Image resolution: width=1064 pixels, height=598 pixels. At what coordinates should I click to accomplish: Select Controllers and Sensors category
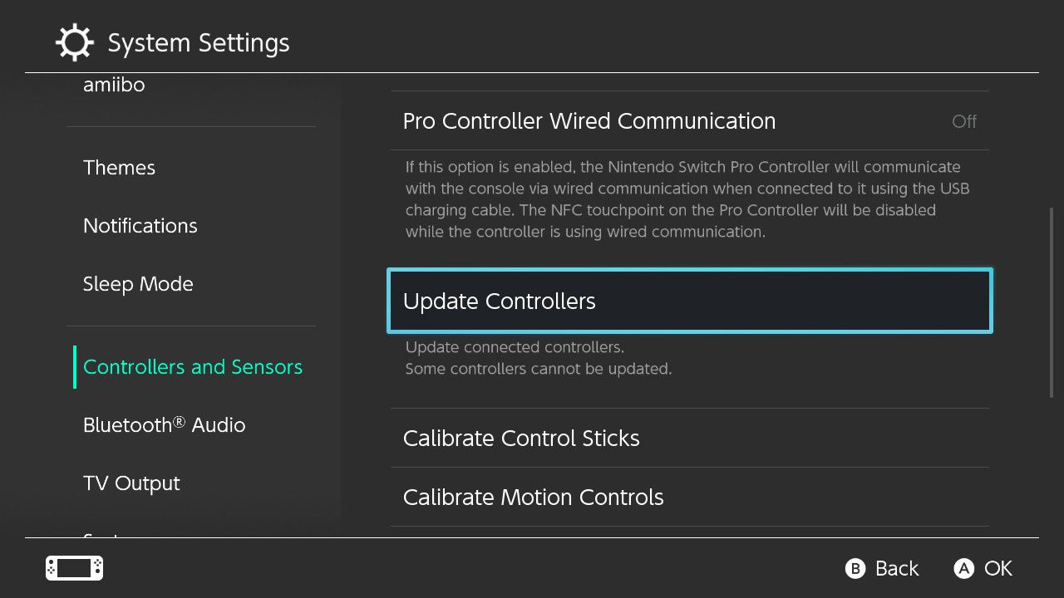pos(193,367)
